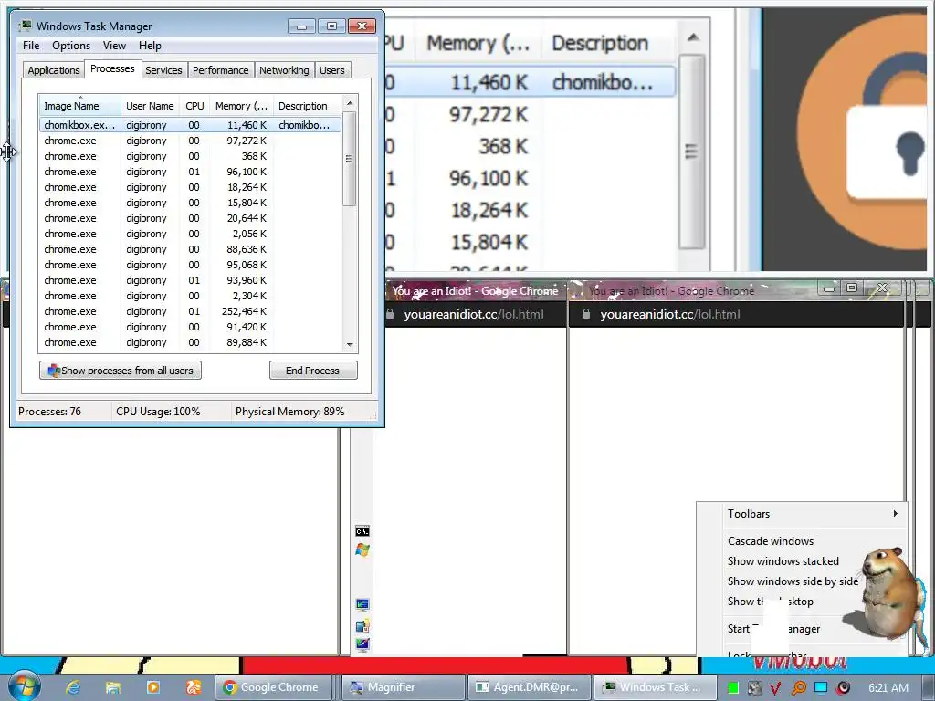Expand Toolbars submenu arrow
Viewport: 935px width, 701px height.
point(895,513)
